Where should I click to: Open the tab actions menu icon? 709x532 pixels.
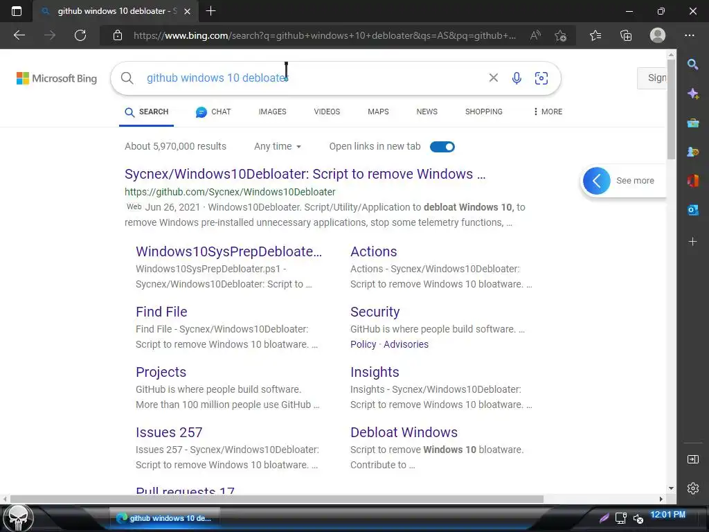[x=17, y=11]
